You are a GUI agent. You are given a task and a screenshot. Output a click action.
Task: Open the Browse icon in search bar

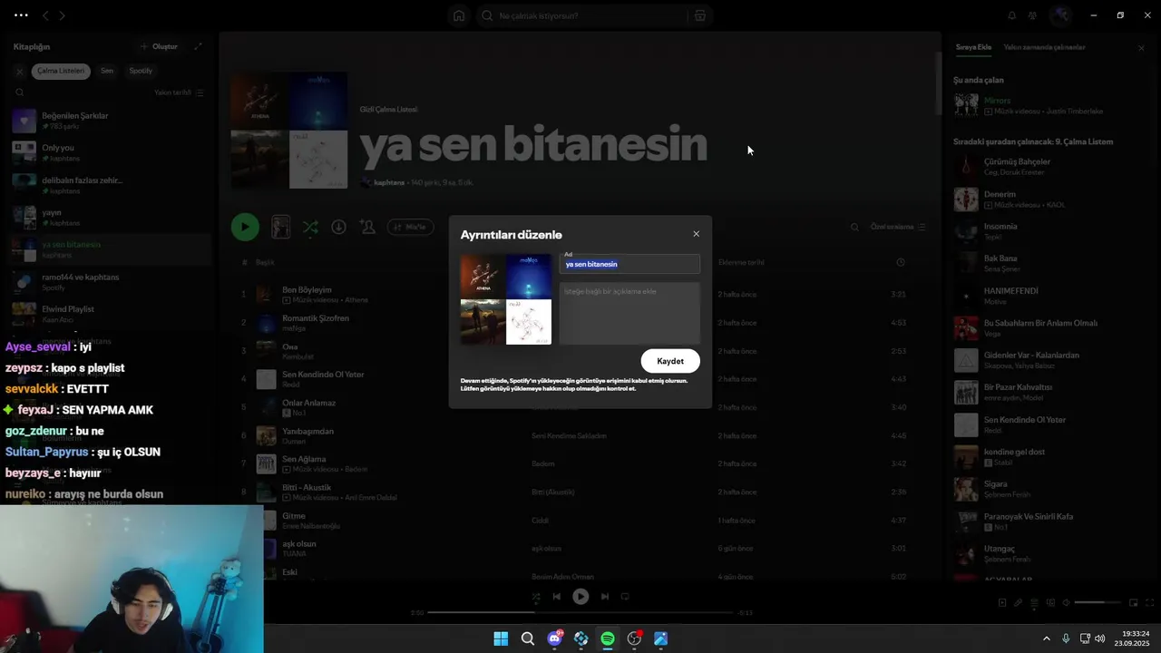click(x=699, y=15)
